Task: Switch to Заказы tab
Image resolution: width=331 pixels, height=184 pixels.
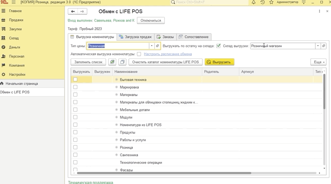Action: tap(165, 37)
